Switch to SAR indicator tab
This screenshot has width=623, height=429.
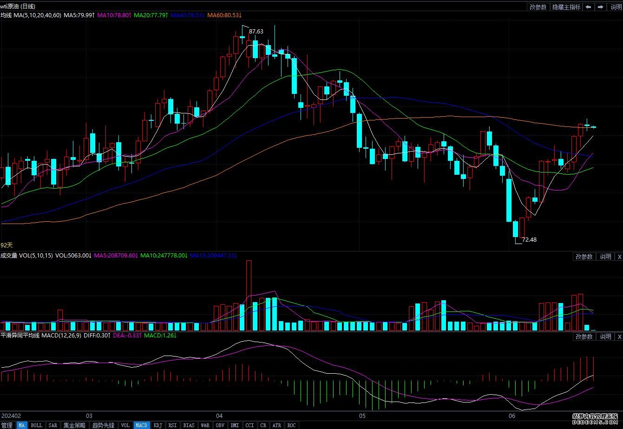click(x=53, y=425)
